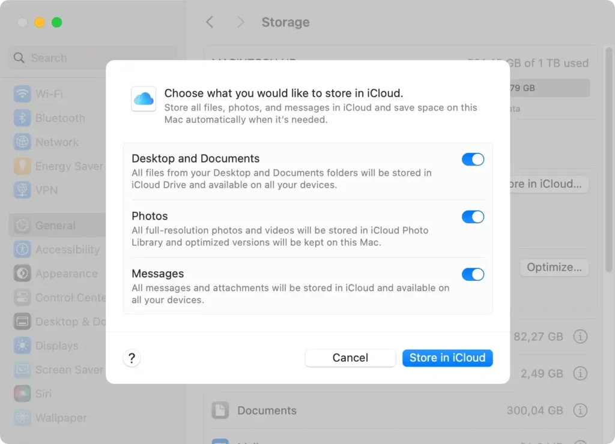The width and height of the screenshot is (615, 444).
Task: Select the Bluetooth sidebar icon
Action: pos(22,118)
